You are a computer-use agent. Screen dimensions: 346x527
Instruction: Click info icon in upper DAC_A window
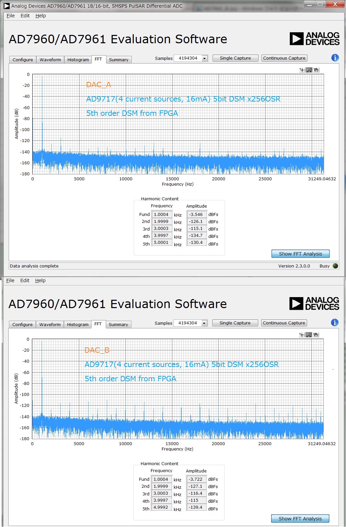click(x=335, y=58)
